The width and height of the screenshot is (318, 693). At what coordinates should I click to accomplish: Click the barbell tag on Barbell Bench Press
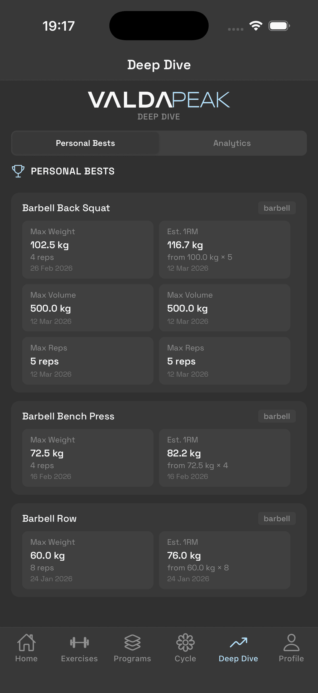click(277, 416)
